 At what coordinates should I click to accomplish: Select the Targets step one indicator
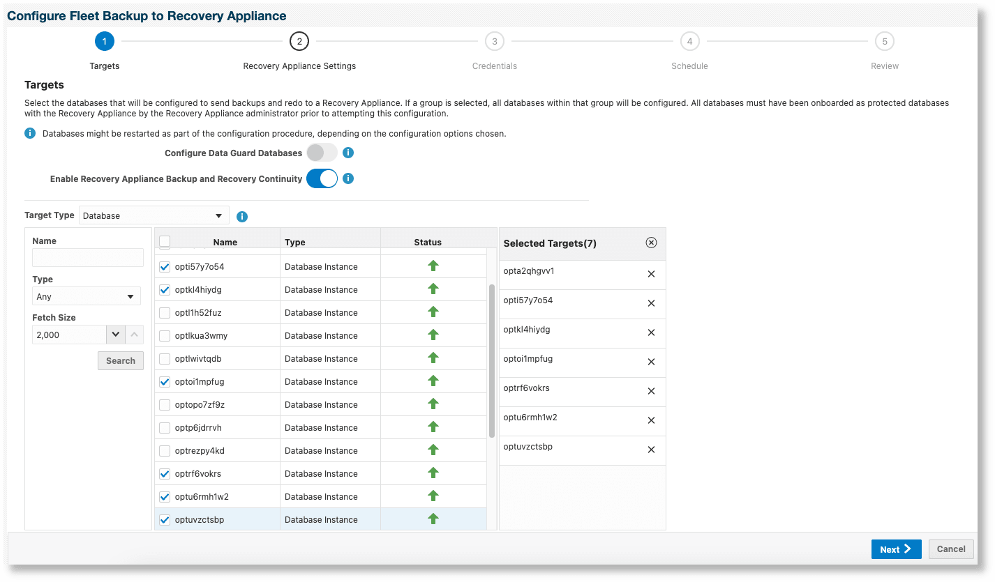104,41
